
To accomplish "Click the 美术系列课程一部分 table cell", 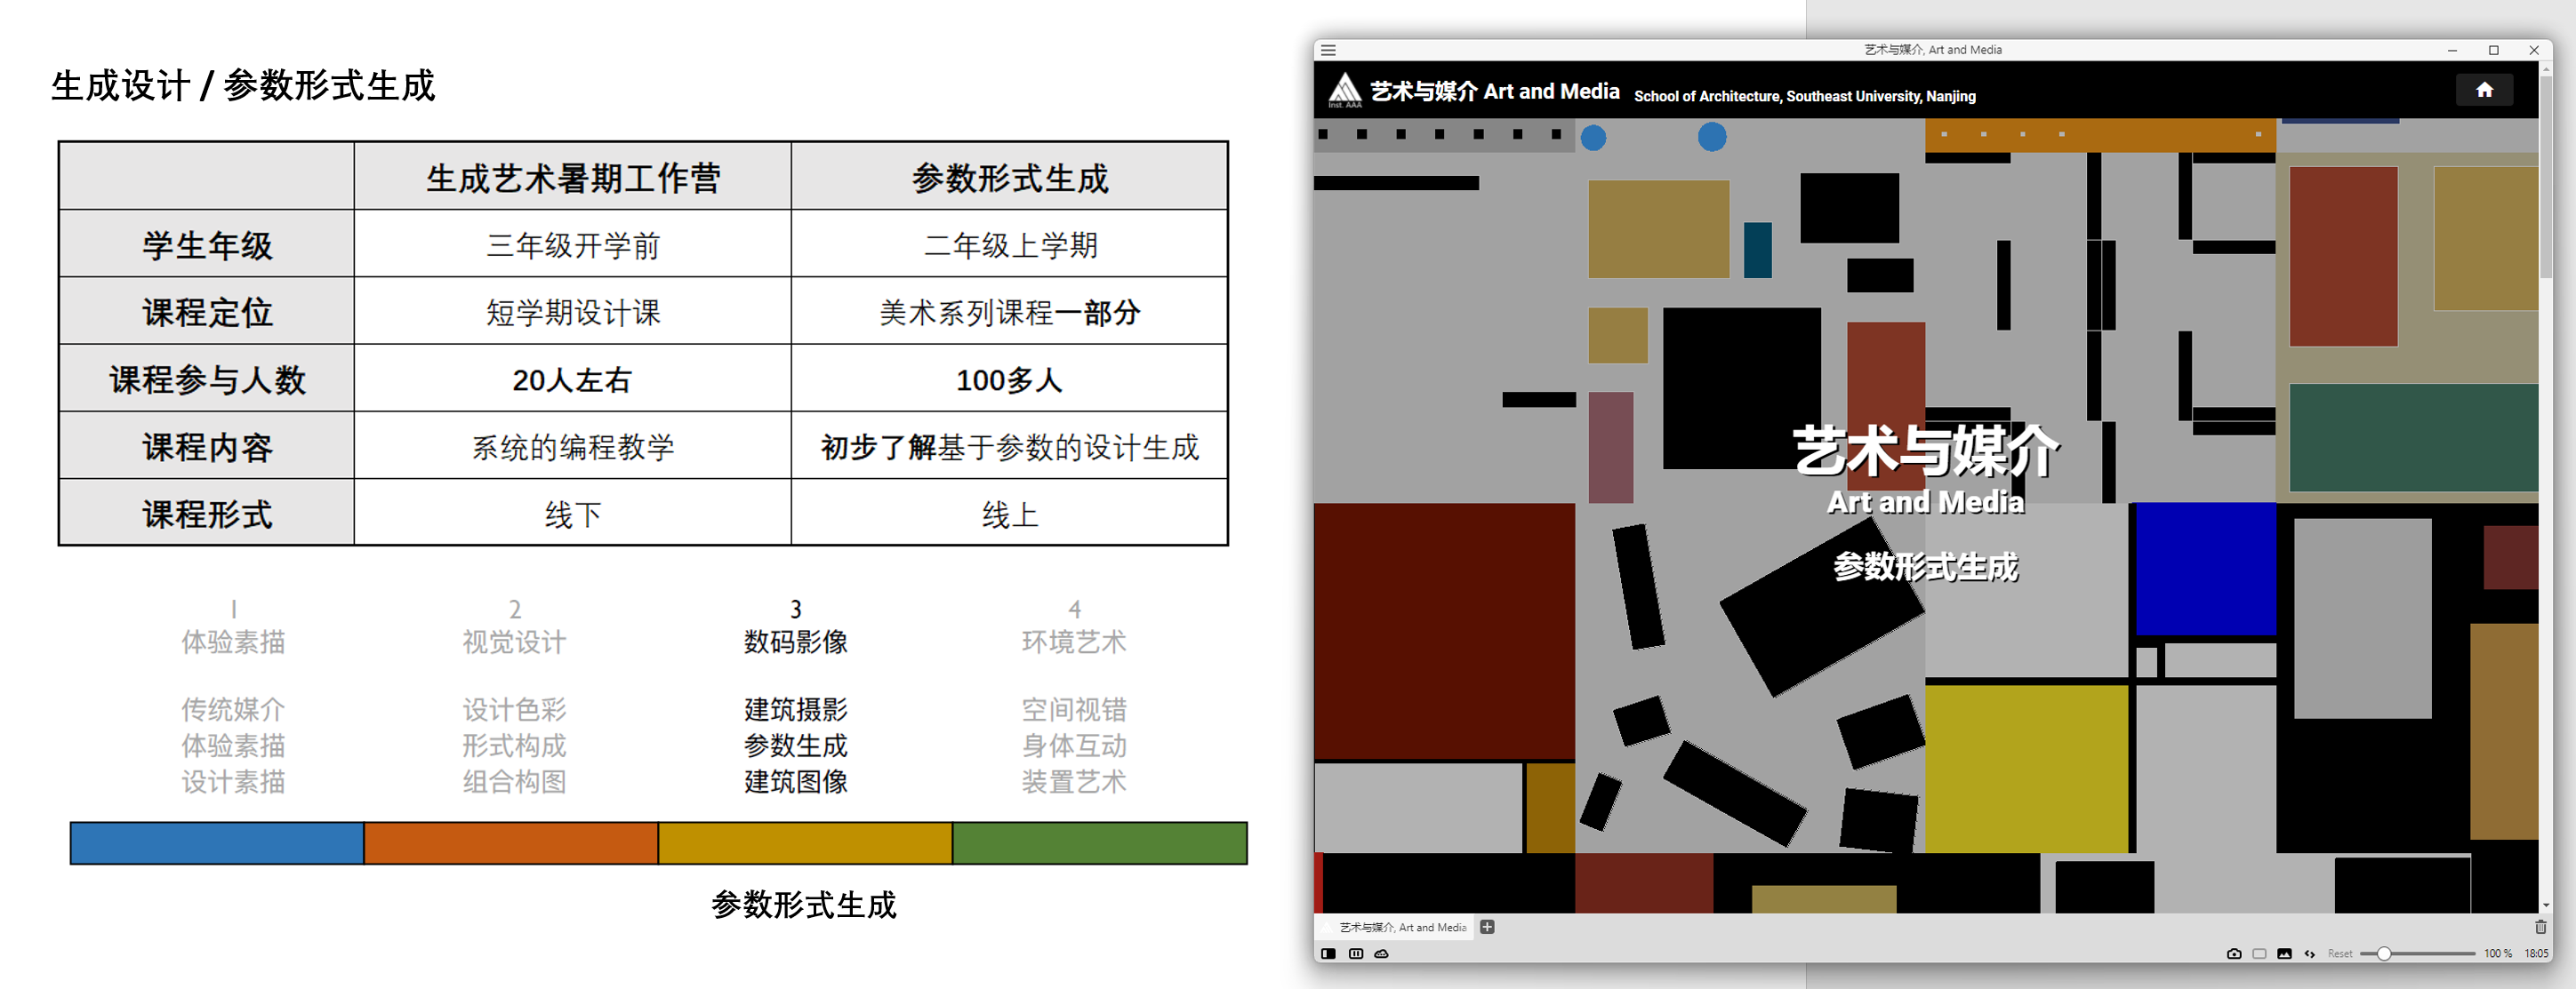I will (1010, 313).
